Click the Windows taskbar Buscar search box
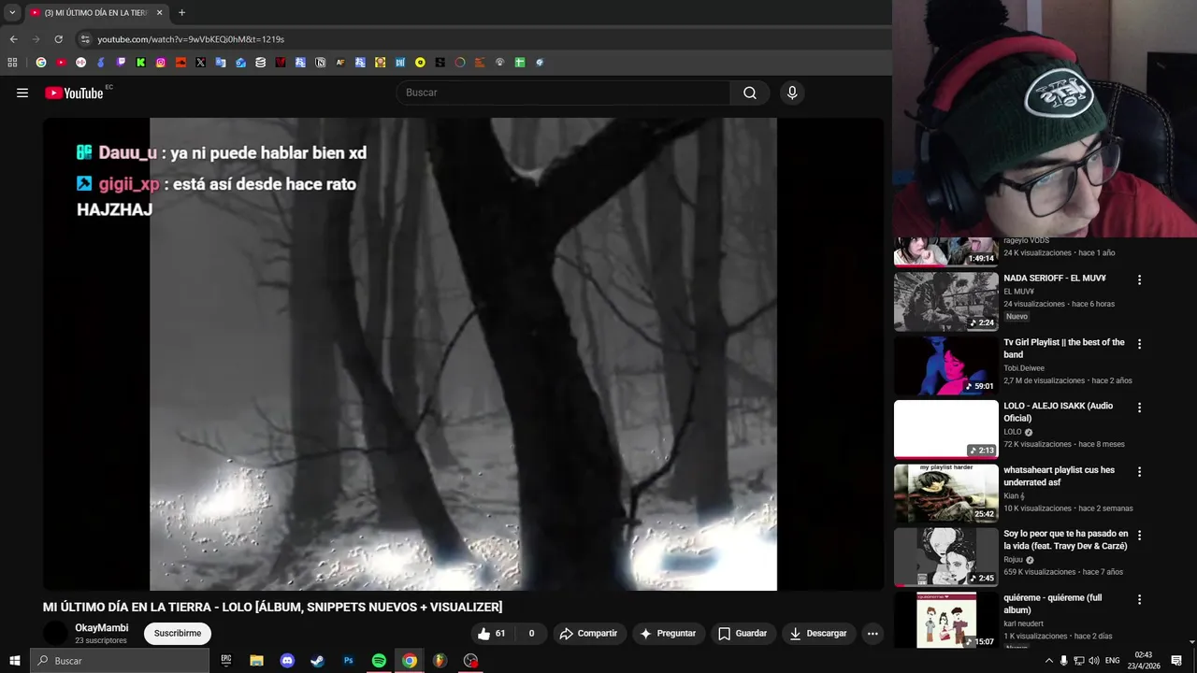The image size is (1197, 673). coord(120,661)
